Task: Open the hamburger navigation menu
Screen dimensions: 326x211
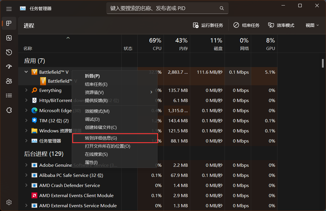Action: [9, 9]
